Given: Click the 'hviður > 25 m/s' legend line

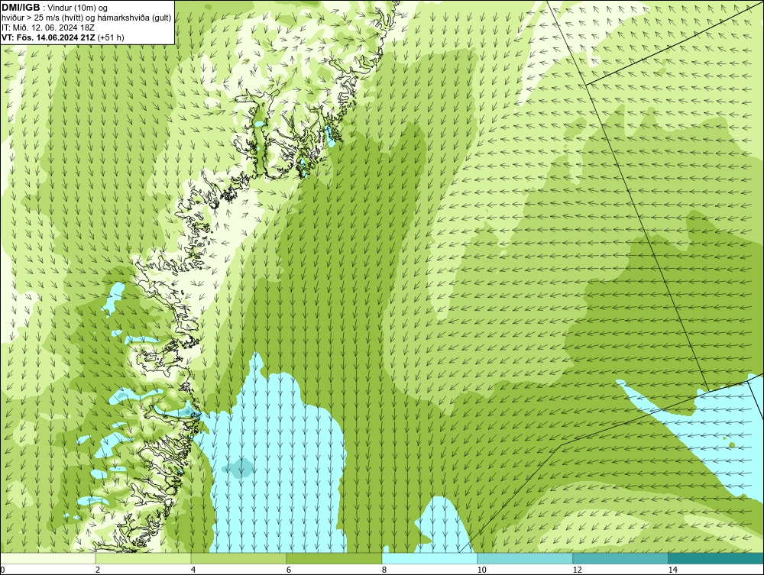Looking at the screenshot, I should 86,18.
